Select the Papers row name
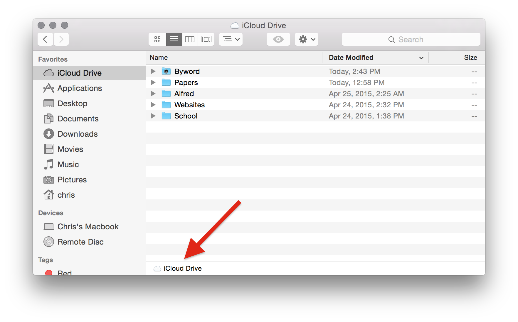Screen dimensions: 518x322 (186, 82)
